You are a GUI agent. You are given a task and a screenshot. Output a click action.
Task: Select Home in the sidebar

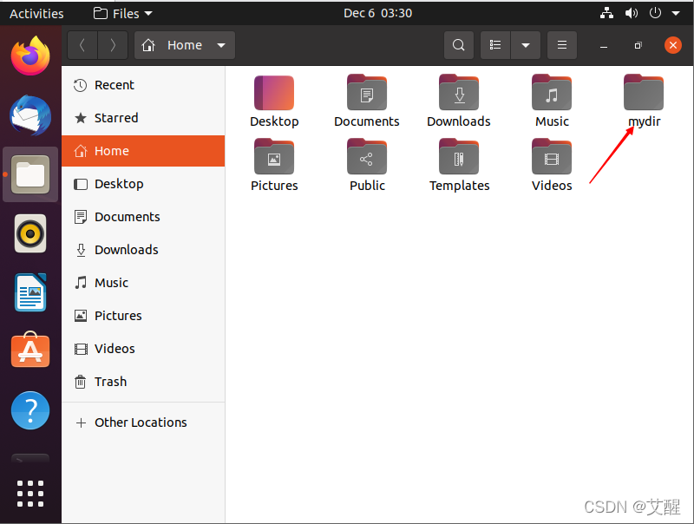coord(143,151)
